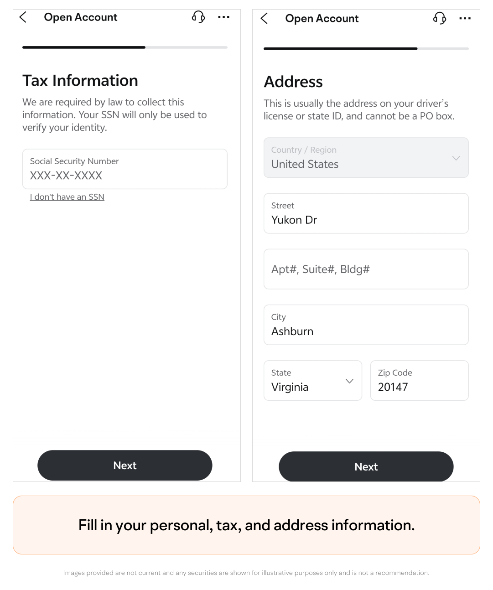493x590 pixels.
Task: Open three-dot menu on Address screen
Action: pos(465,19)
